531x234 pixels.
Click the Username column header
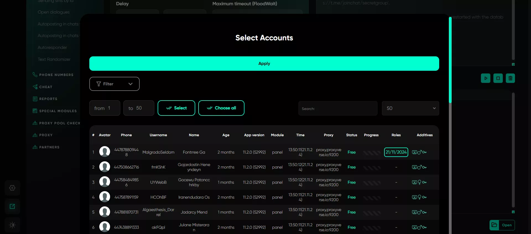[158, 135]
